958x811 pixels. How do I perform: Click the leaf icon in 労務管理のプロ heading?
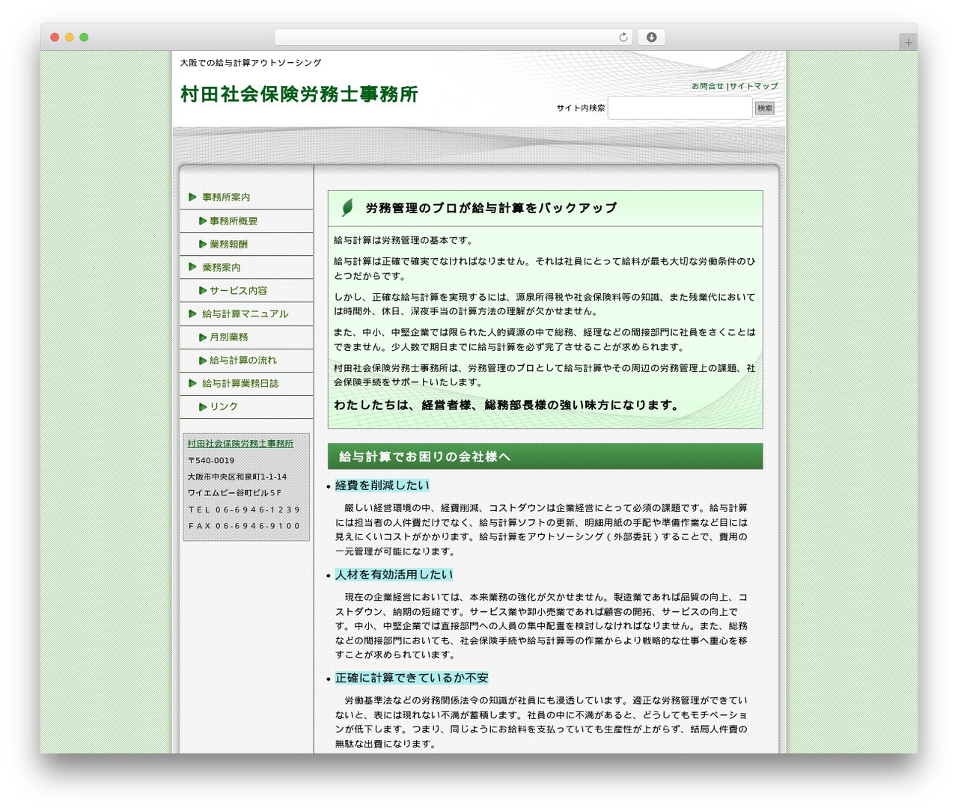tap(347, 208)
